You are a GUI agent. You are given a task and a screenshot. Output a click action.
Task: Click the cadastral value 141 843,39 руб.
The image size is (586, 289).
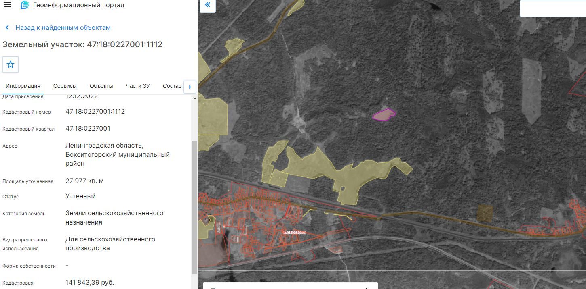pyautogui.click(x=90, y=282)
